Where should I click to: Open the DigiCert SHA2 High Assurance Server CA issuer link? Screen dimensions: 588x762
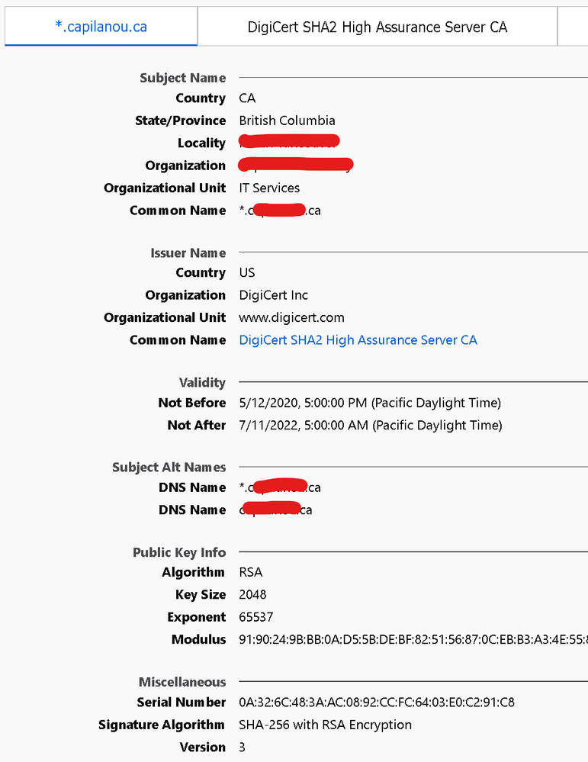point(358,340)
